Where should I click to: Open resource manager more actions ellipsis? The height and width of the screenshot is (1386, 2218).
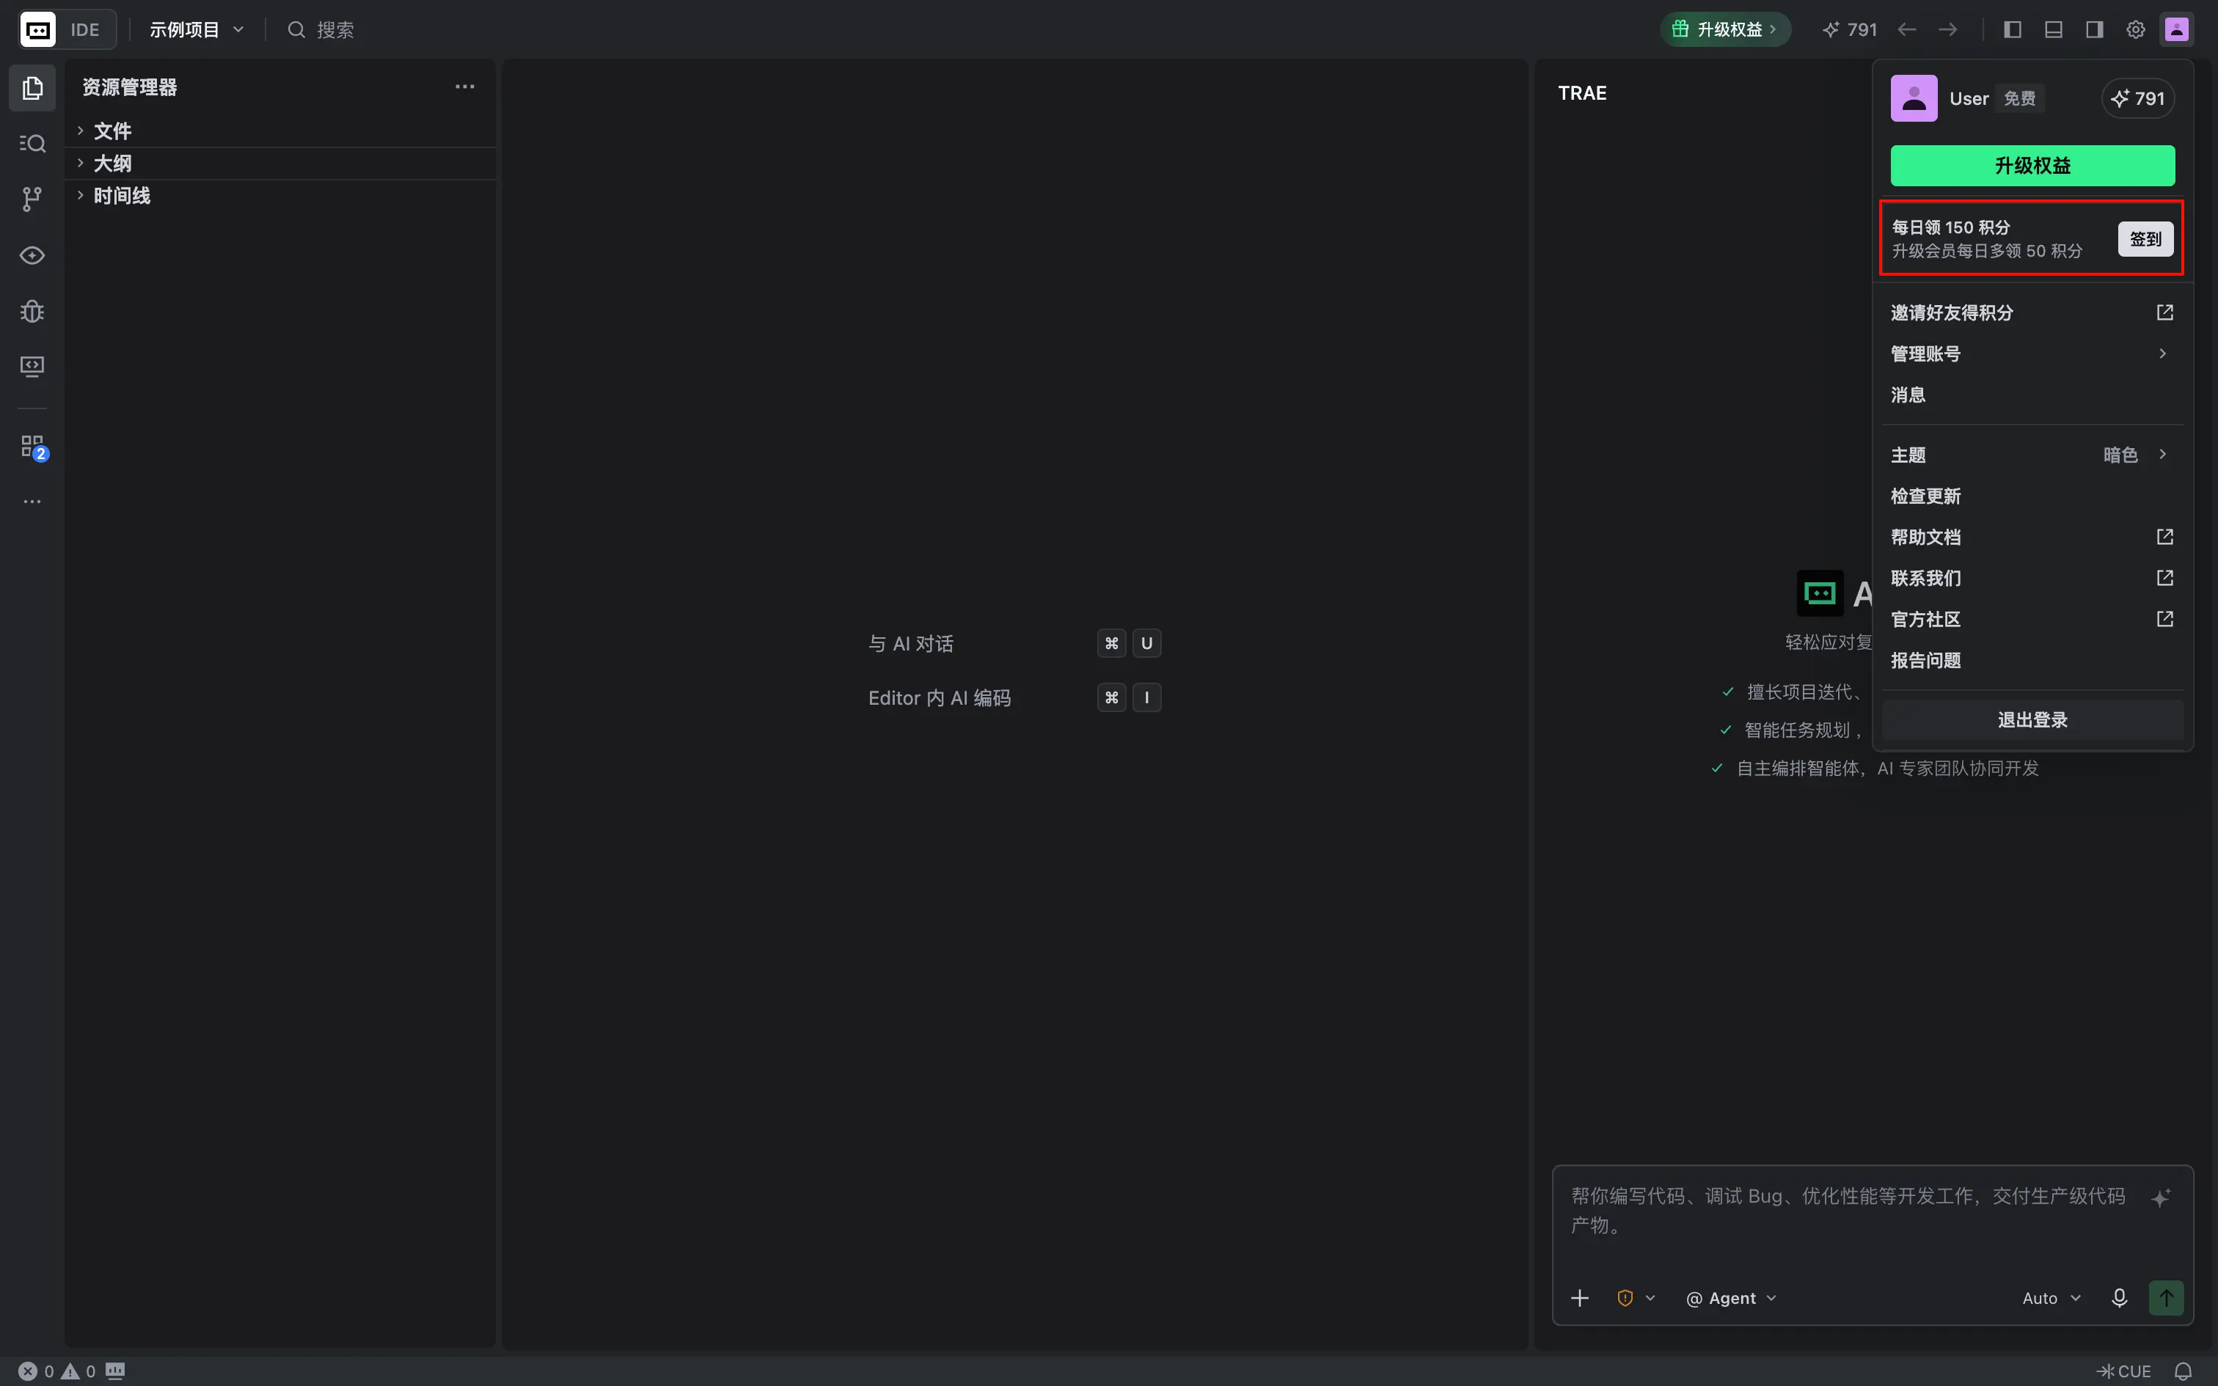465,87
